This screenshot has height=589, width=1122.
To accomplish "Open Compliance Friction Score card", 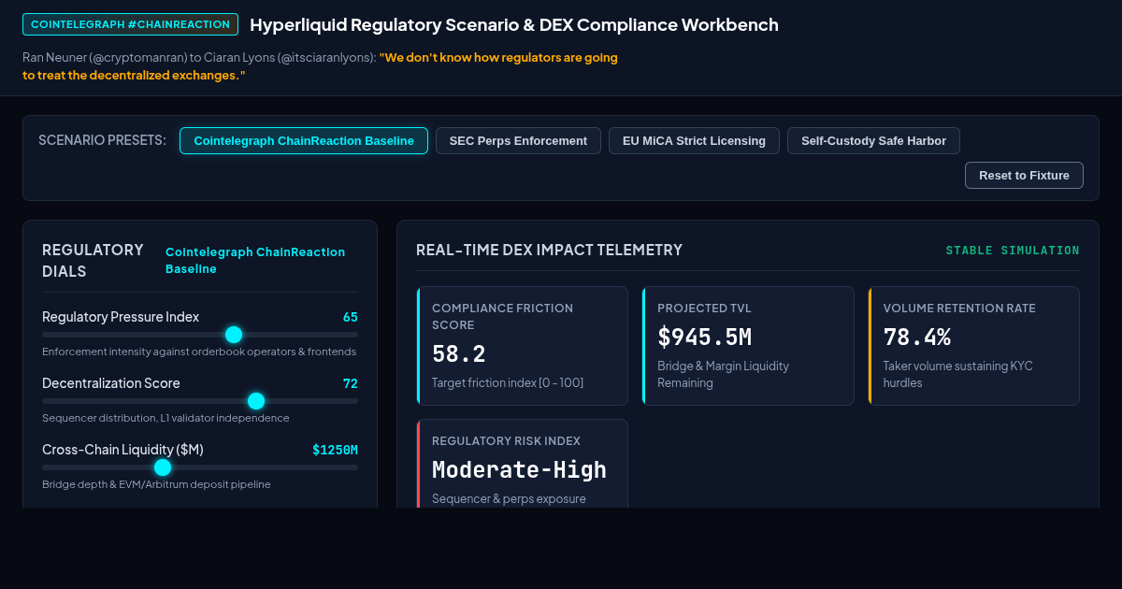I will [522, 346].
